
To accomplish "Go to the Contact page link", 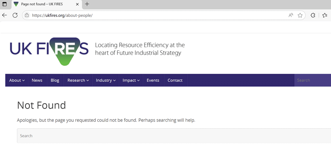I will click(x=175, y=80).
